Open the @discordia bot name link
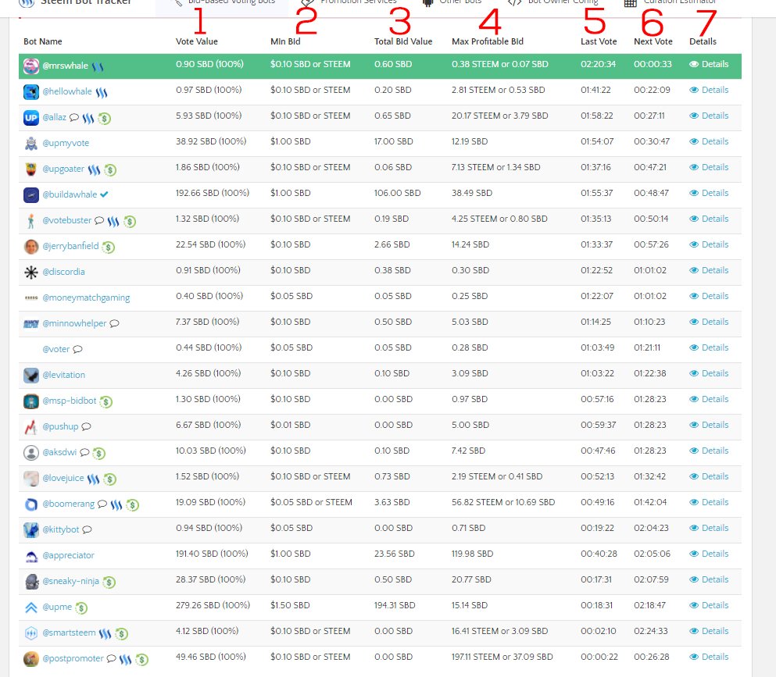Image resolution: width=776 pixels, height=677 pixels. click(63, 272)
